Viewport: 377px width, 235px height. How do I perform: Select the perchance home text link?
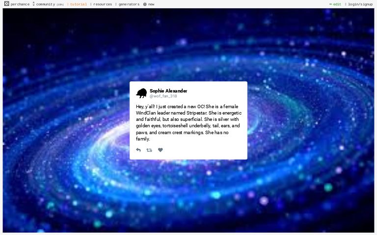click(20, 4)
